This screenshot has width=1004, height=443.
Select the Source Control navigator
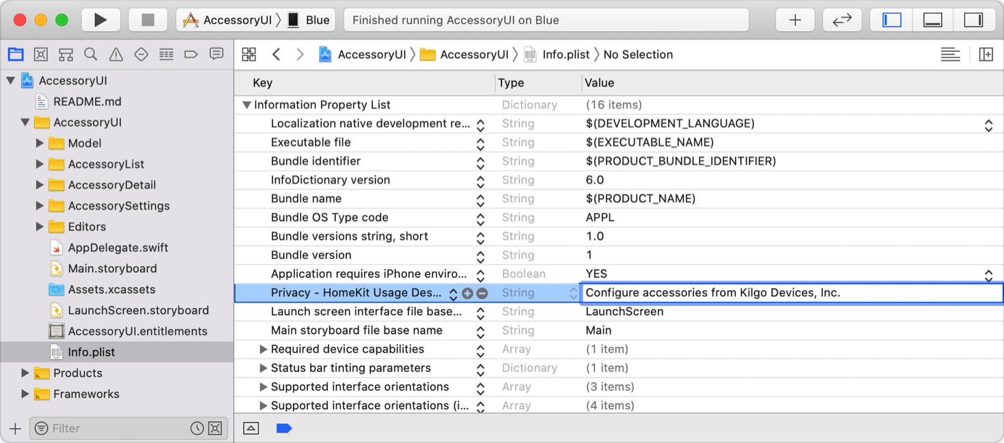pyautogui.click(x=41, y=54)
